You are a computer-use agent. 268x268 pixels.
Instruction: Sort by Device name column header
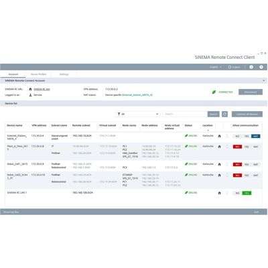tap(15, 125)
